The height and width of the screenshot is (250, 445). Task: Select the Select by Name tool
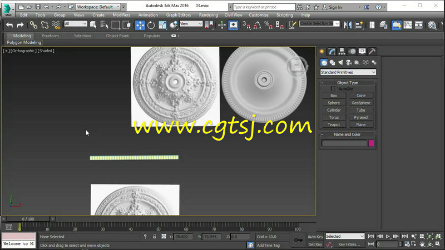point(104,25)
